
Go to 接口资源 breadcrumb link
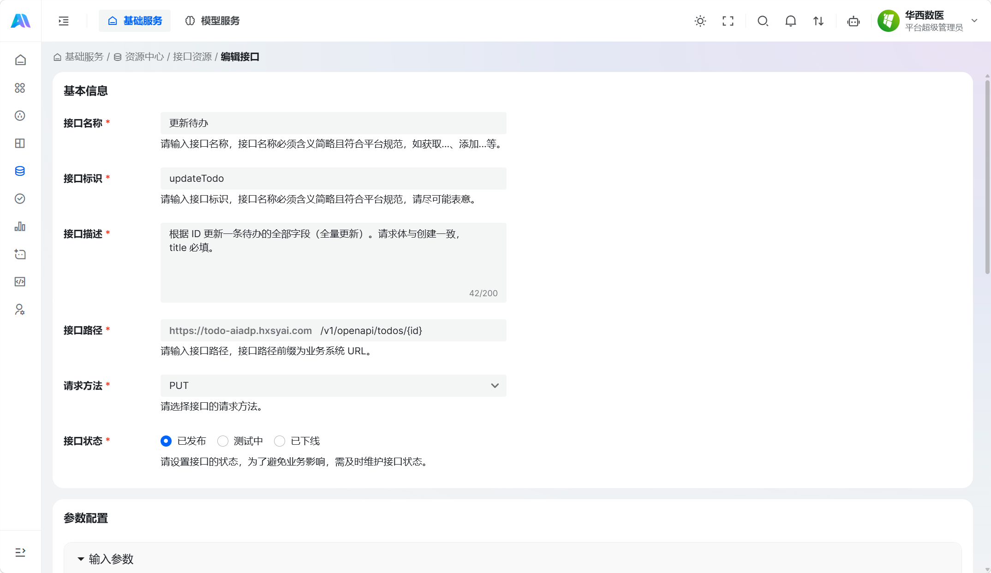[x=192, y=57]
